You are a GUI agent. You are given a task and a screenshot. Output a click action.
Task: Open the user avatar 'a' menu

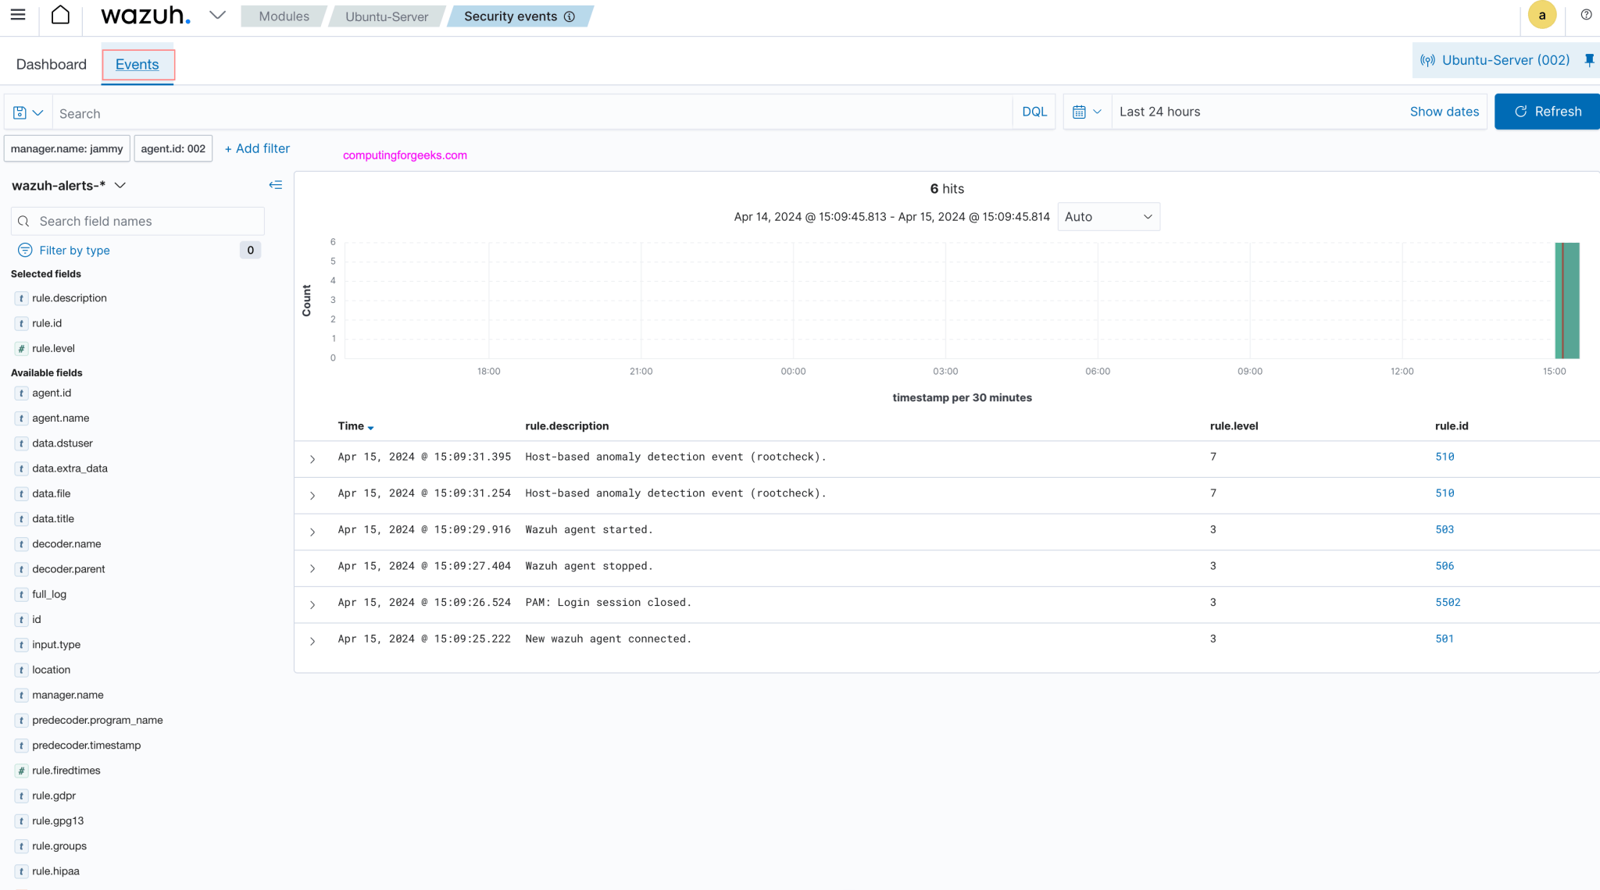[x=1541, y=16]
